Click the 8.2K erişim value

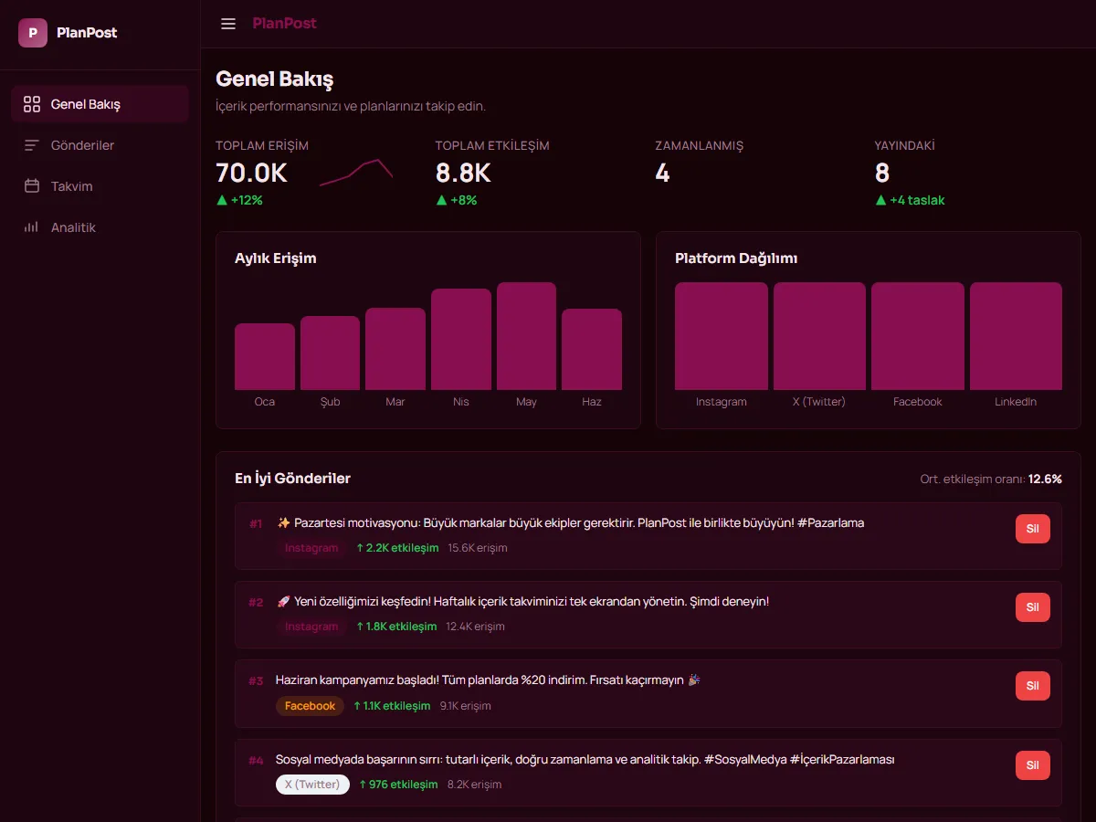pos(474,785)
